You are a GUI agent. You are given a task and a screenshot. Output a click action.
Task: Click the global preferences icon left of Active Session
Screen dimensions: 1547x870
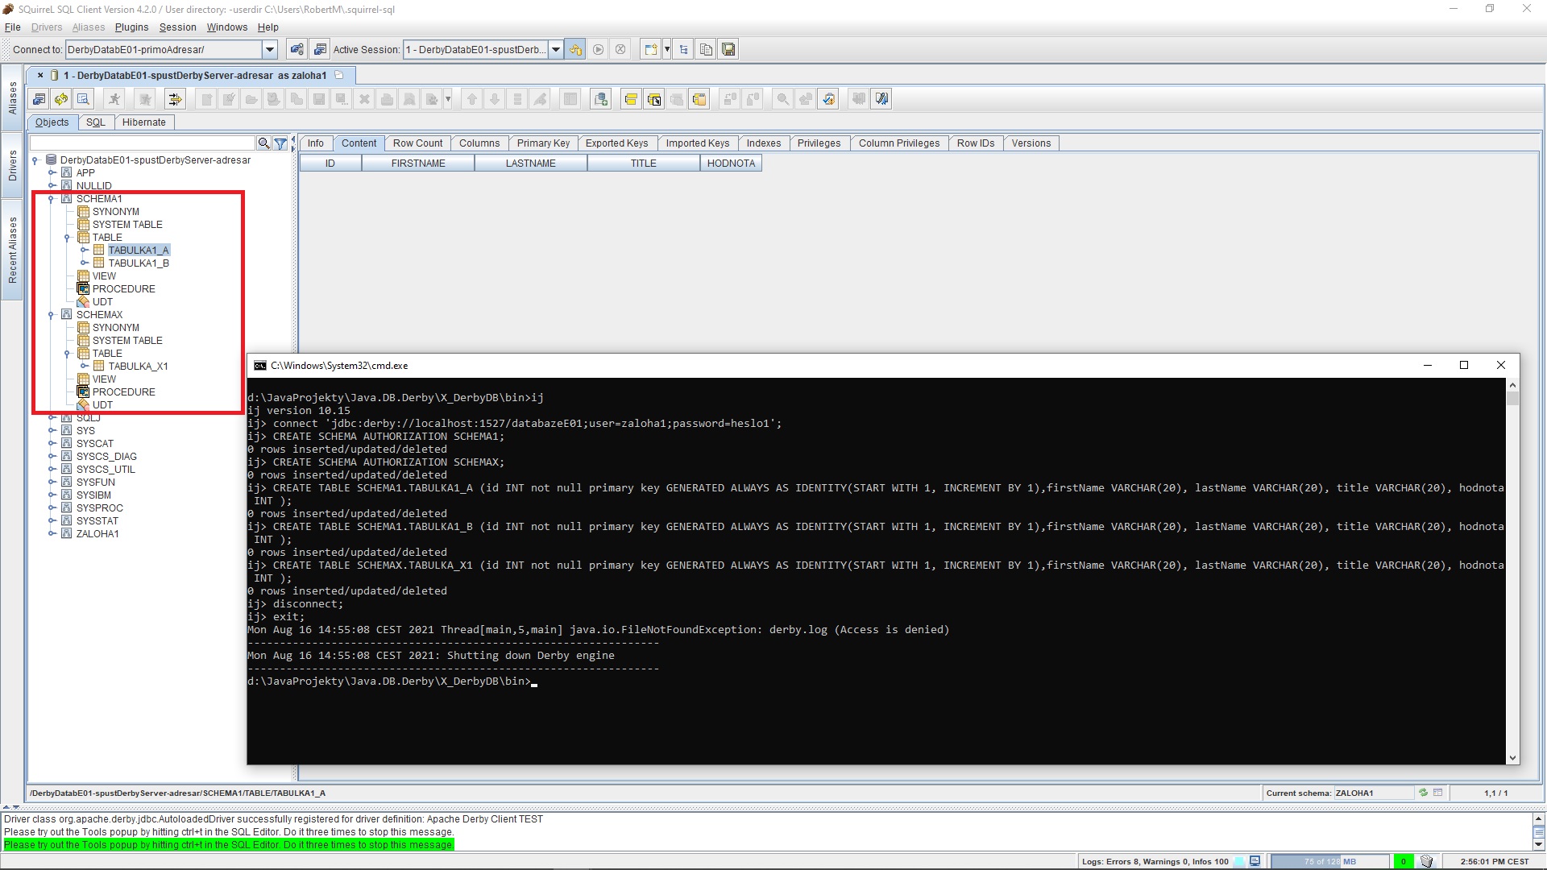coord(320,50)
